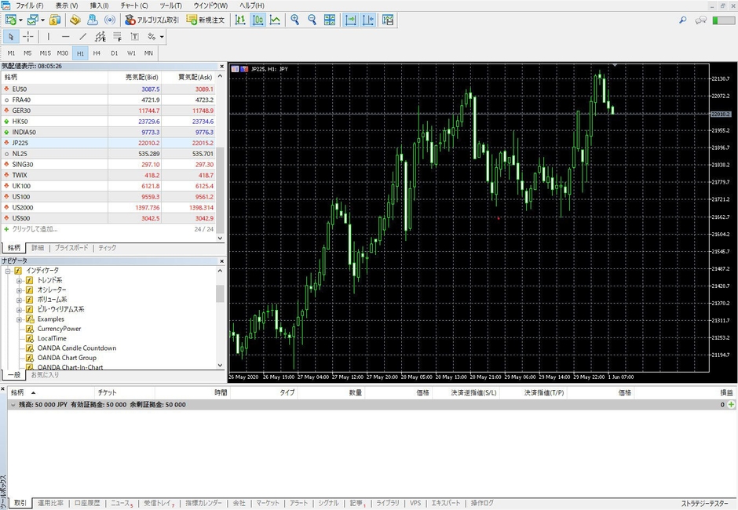Select the text label tool
This screenshot has width=738, height=510.
tap(134, 36)
